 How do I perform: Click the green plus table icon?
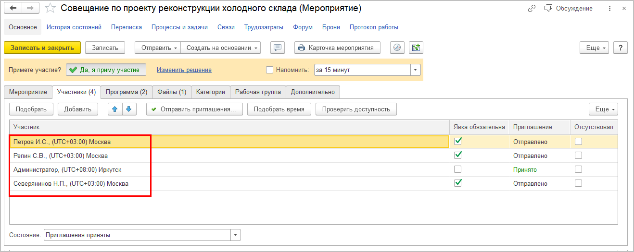pos(416,48)
